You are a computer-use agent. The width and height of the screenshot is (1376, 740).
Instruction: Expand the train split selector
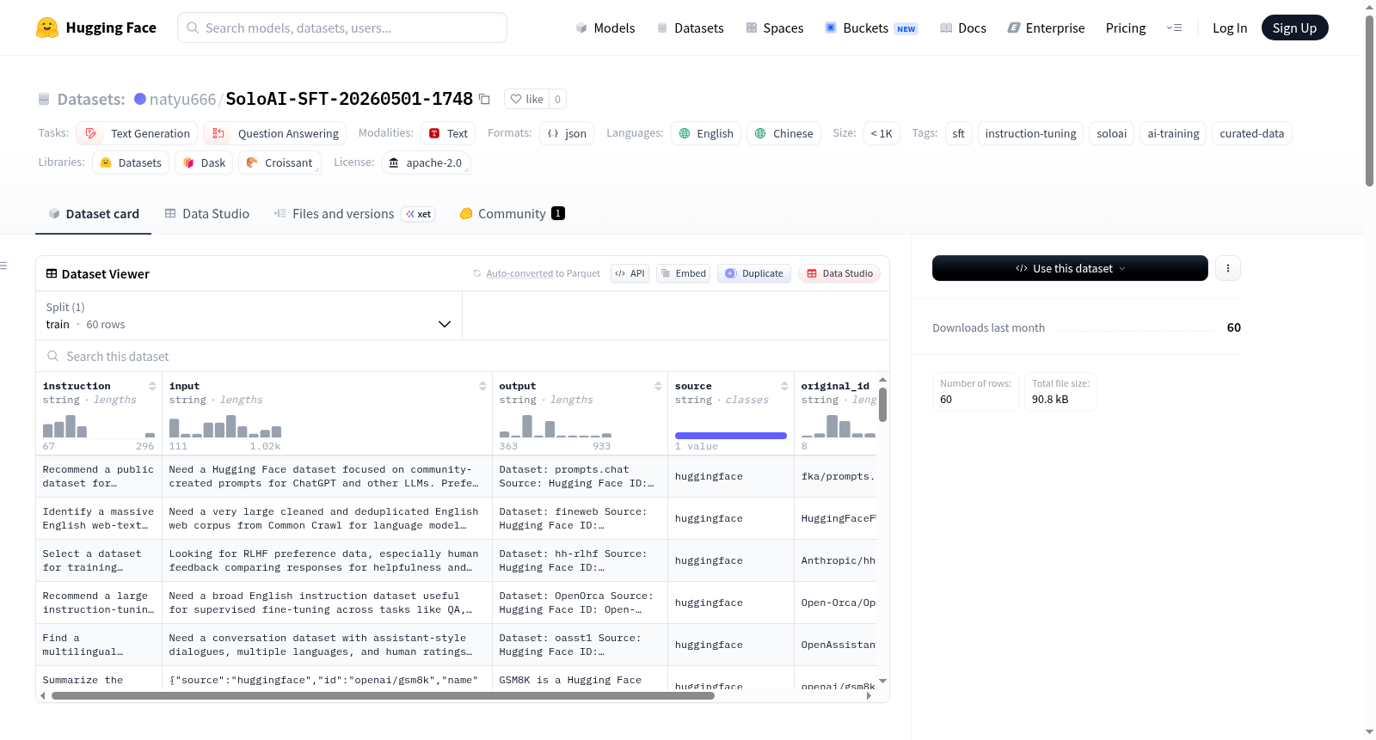(x=249, y=315)
